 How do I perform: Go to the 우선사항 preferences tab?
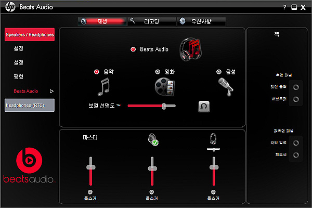[x=201, y=21]
